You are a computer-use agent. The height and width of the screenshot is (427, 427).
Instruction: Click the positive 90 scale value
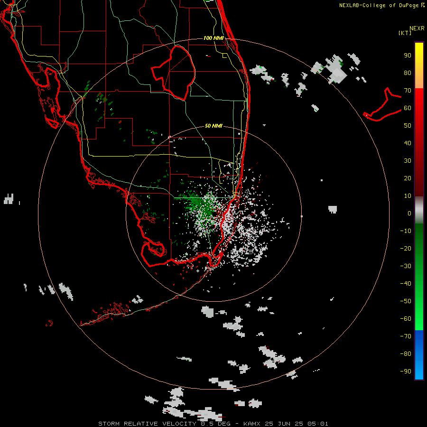click(408, 56)
